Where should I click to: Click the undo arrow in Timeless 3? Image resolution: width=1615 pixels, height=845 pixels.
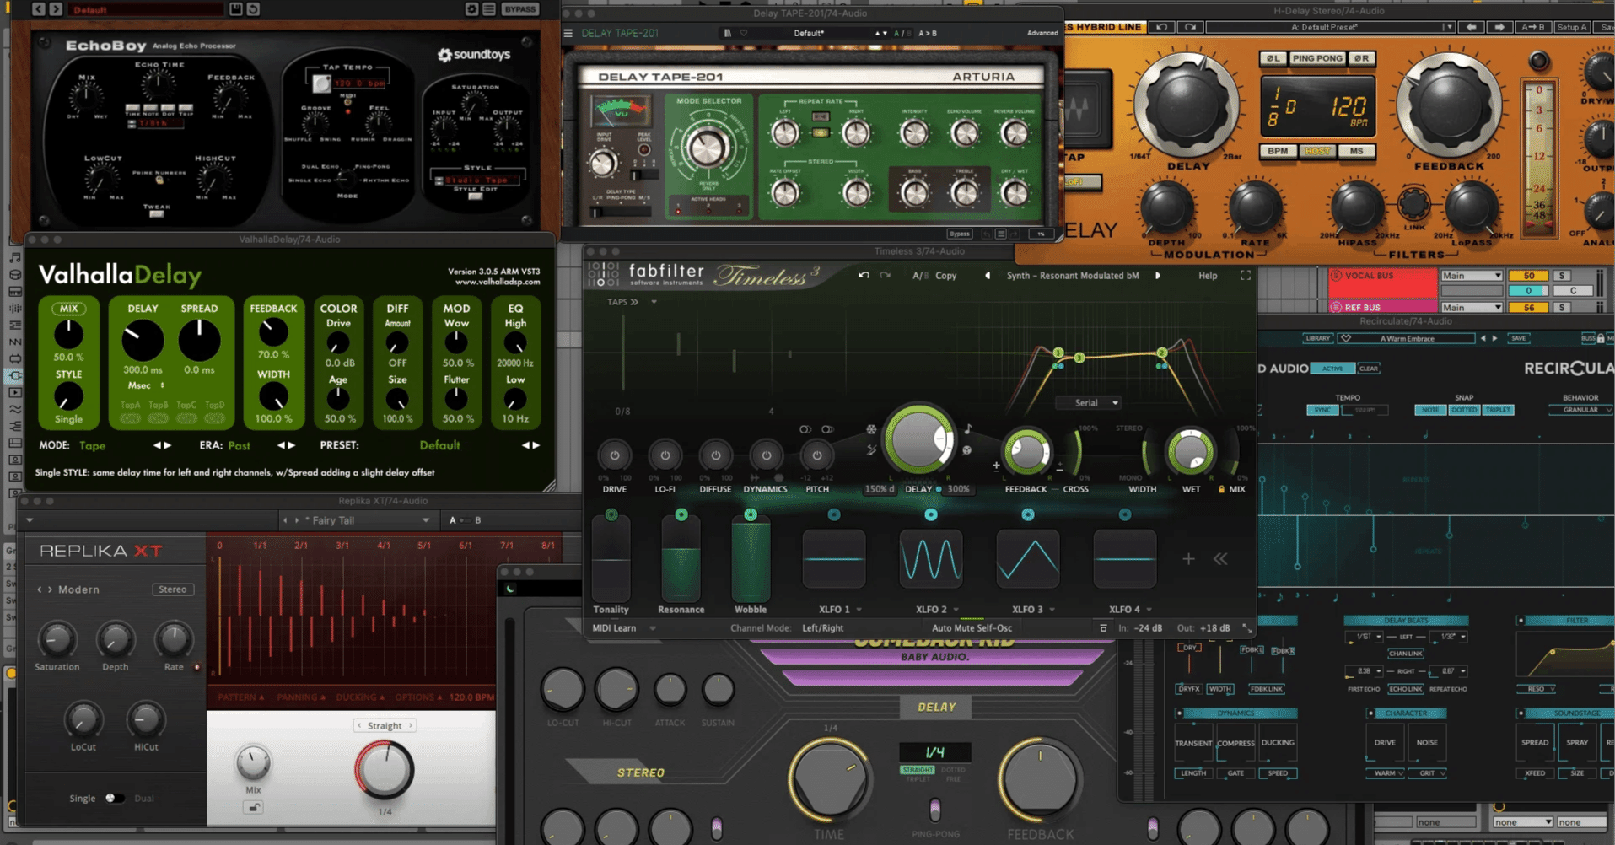pos(862,274)
